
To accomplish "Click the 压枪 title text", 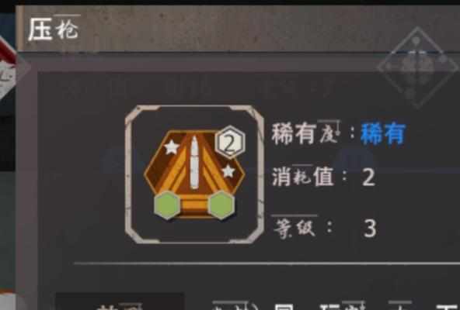I will pyautogui.click(x=54, y=29).
